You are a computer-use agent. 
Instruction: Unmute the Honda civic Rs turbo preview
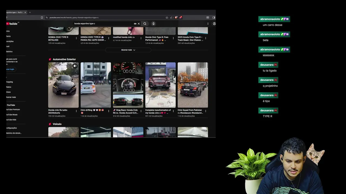(x=75, y=66)
